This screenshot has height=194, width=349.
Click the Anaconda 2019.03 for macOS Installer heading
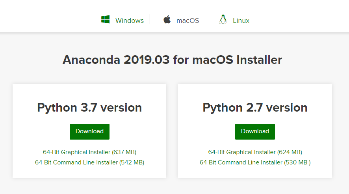[172, 60]
